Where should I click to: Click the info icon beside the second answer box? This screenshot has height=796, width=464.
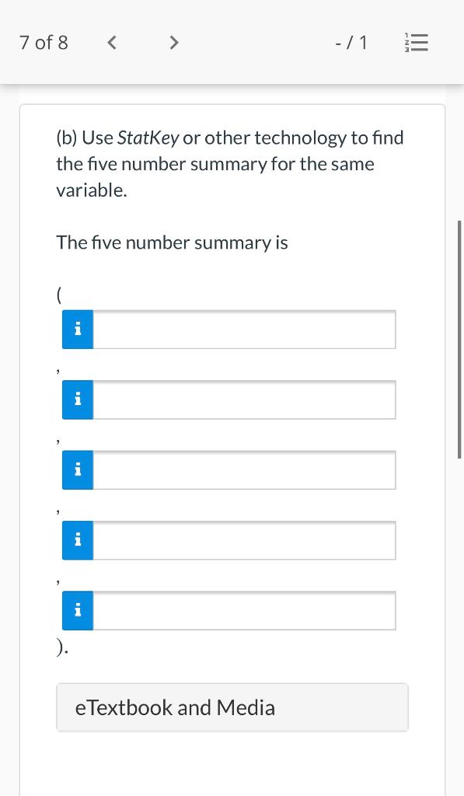(x=77, y=399)
